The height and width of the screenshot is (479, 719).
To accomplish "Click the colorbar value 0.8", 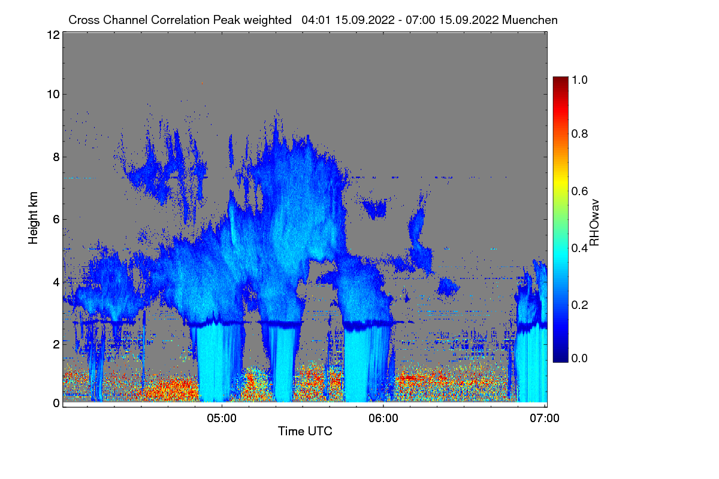I will click(x=579, y=134).
